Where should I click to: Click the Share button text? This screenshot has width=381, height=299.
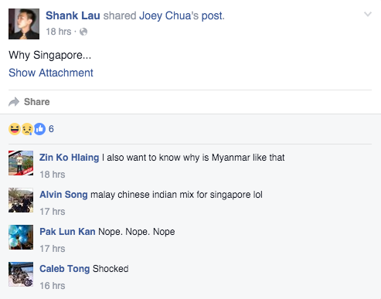coord(37,102)
